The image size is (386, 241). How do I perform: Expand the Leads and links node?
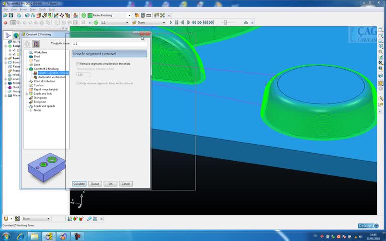pyautogui.click(x=27, y=94)
